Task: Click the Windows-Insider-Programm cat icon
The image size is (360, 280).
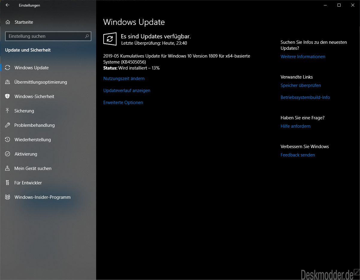Action: coord(8,197)
